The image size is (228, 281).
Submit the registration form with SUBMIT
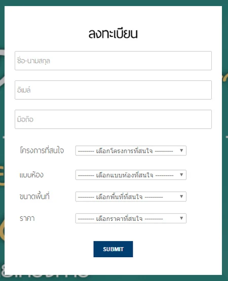[x=113, y=249]
